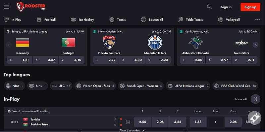
Task: Select Under total odds 1.68
Action: coord(198,122)
